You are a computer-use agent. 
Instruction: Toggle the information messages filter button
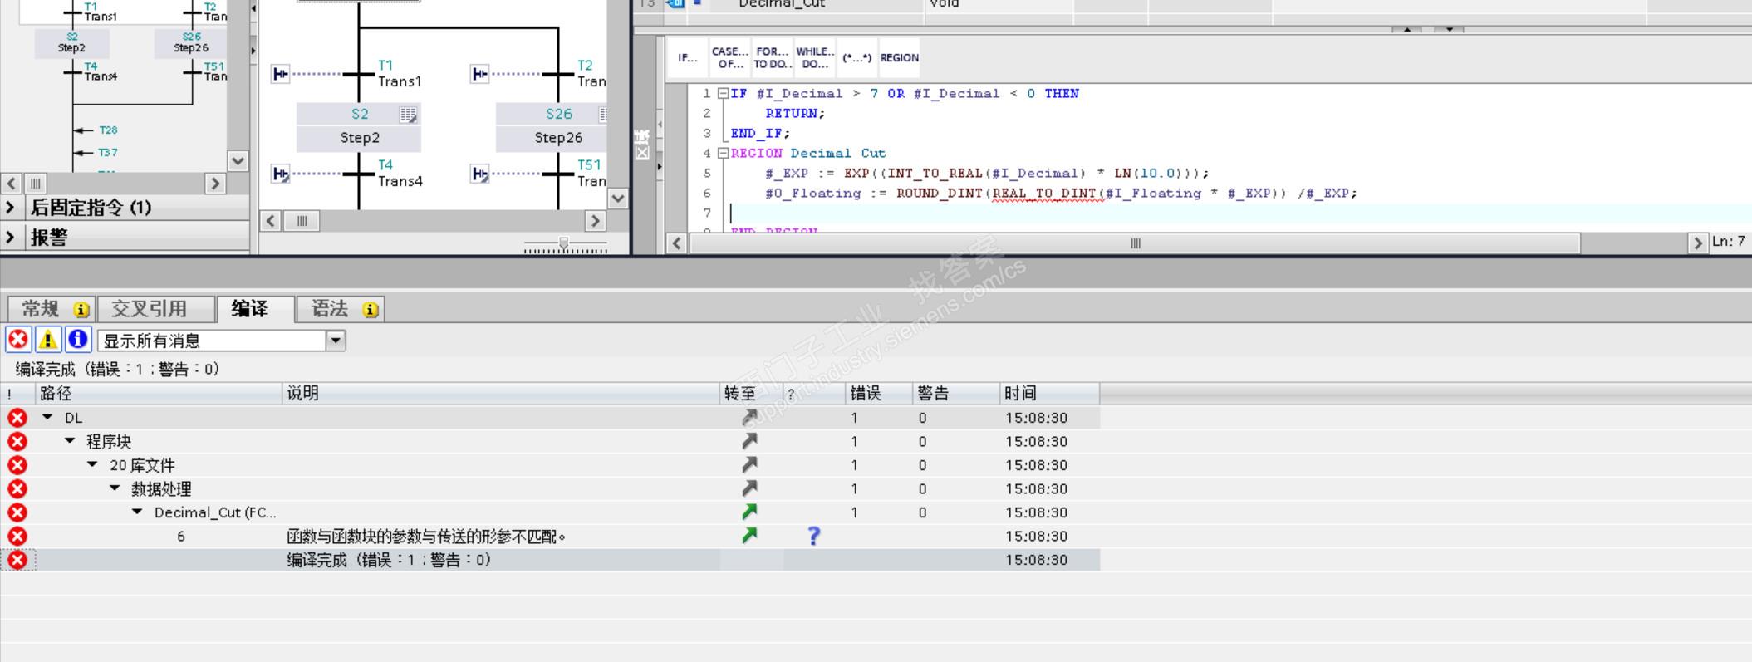point(77,340)
